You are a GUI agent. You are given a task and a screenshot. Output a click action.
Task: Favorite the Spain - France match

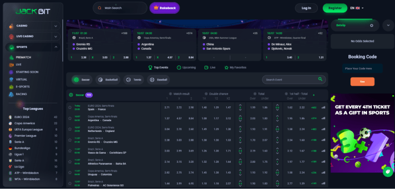pyautogui.click(x=70, y=107)
